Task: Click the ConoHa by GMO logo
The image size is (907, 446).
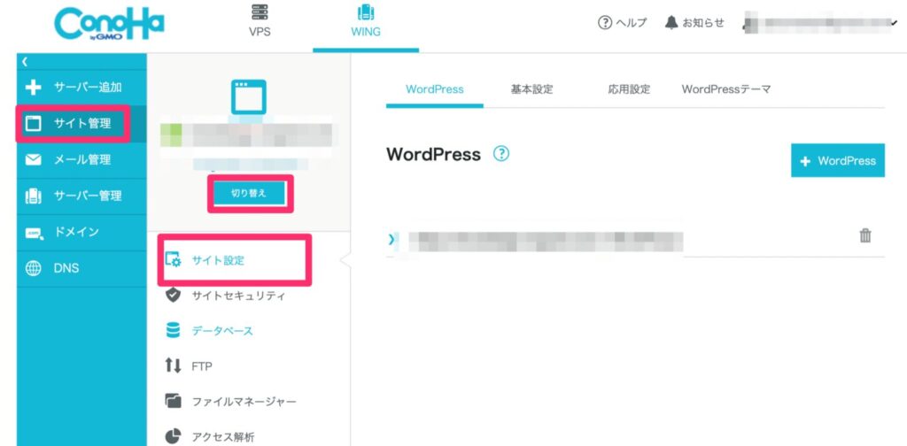Action: [x=109, y=24]
